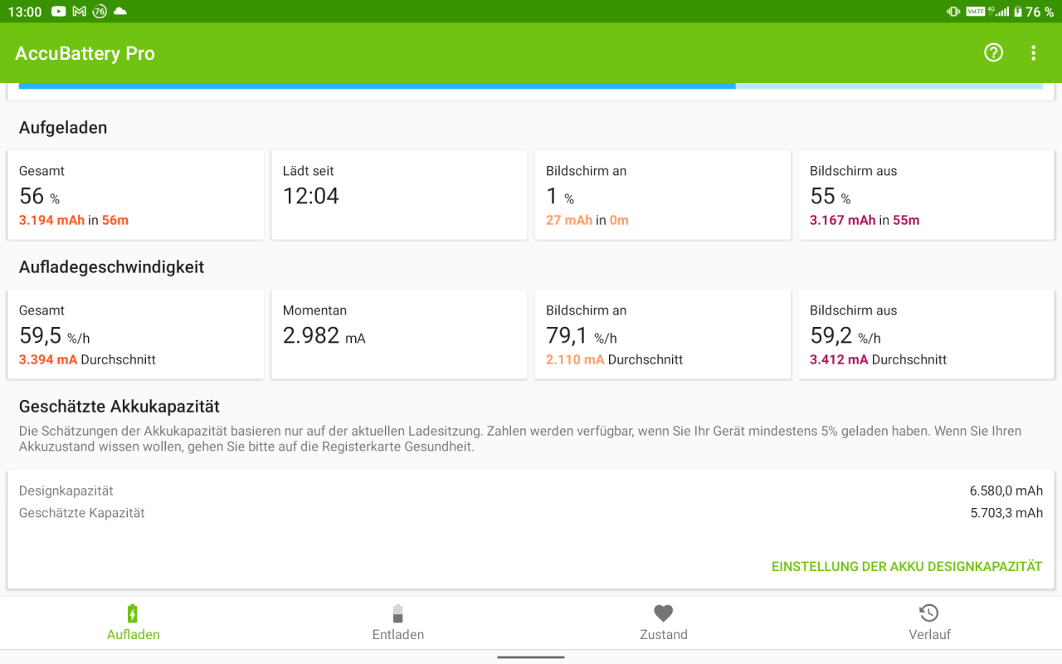The height and width of the screenshot is (664, 1062).
Task: Select the Lädt seit 12:04 card
Action: click(399, 195)
